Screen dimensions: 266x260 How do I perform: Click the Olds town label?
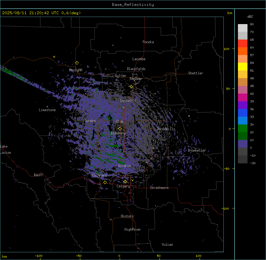click(x=120, y=122)
